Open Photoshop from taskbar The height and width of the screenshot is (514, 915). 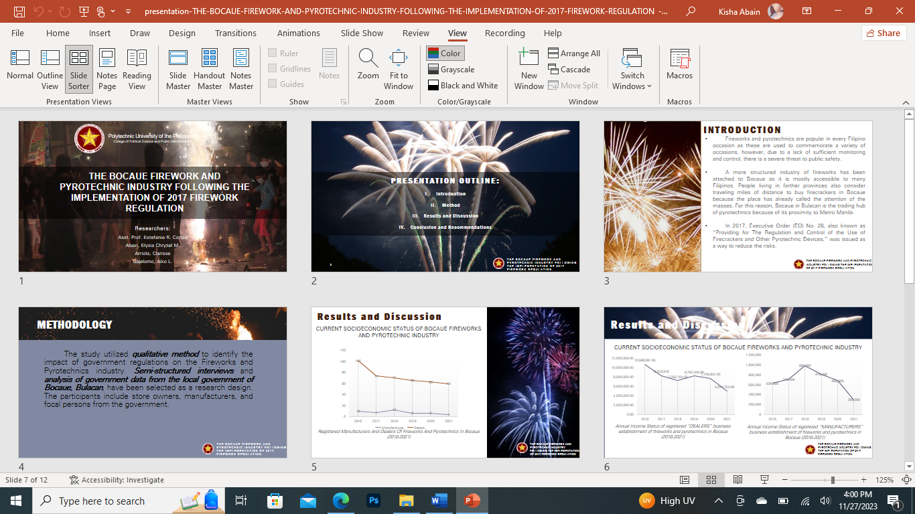[x=374, y=501]
